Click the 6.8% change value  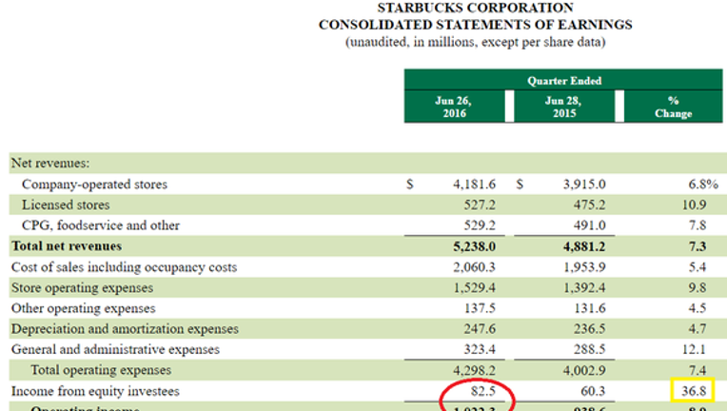tap(703, 185)
